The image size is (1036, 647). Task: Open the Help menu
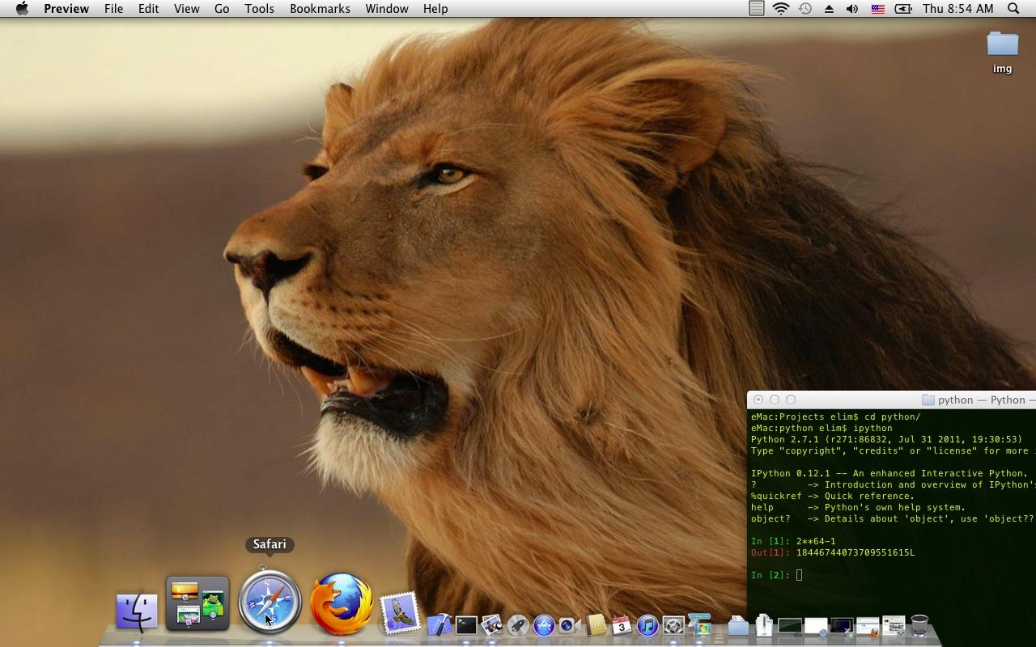(x=435, y=9)
